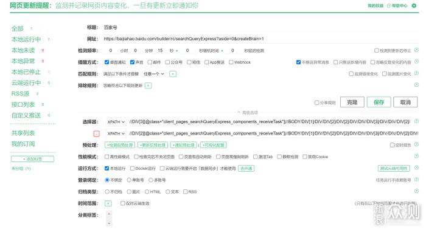The height and width of the screenshot is (230, 426).
Task: Click the 分类标签 list down arrow
Action: coord(109,223)
